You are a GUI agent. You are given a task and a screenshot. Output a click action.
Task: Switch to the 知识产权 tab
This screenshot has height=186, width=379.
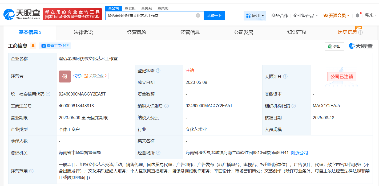click(297, 32)
